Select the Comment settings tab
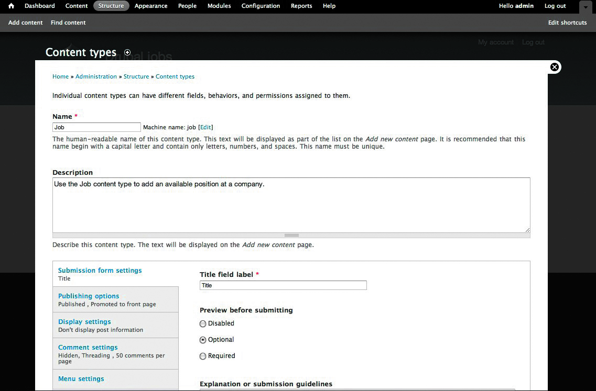This screenshot has height=391, width=596. click(x=115, y=354)
